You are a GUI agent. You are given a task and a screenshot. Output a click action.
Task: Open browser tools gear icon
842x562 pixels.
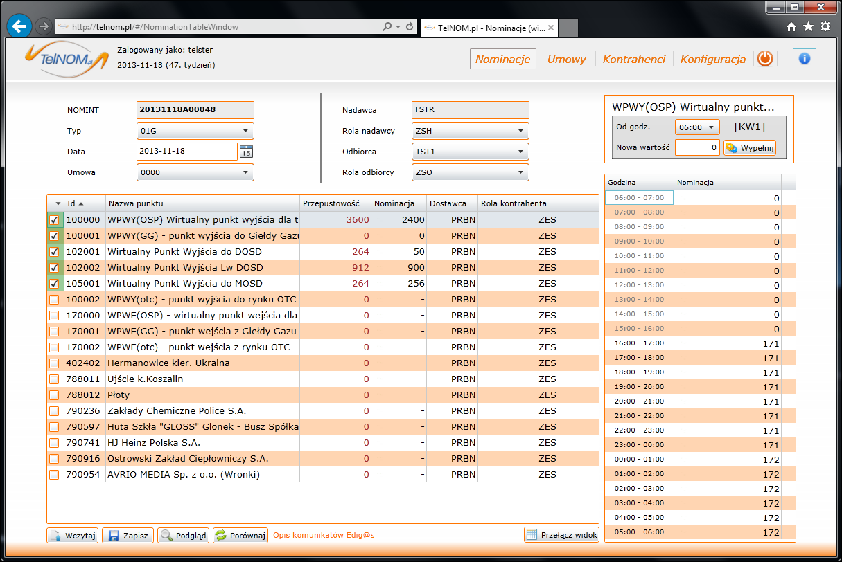click(825, 27)
